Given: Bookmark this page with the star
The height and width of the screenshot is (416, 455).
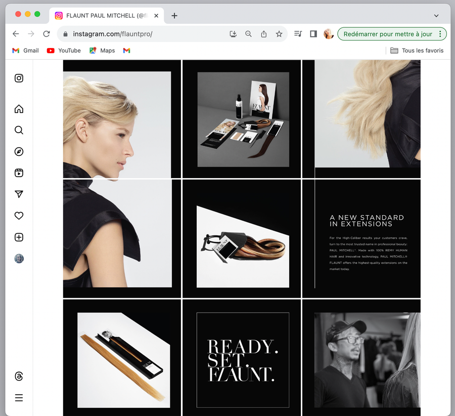Looking at the screenshot, I should click(x=279, y=34).
